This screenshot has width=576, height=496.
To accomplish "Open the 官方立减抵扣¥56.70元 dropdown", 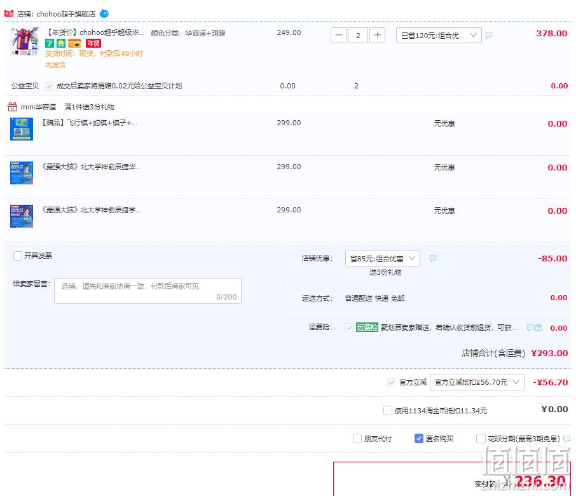I will 477,382.
